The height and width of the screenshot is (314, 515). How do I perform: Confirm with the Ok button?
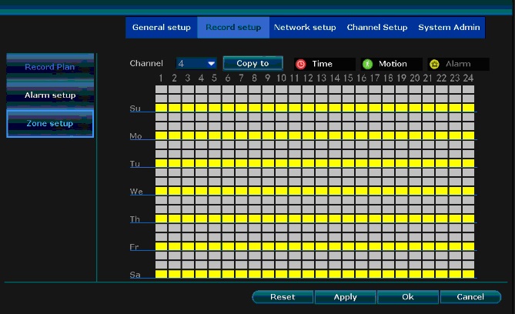407,297
